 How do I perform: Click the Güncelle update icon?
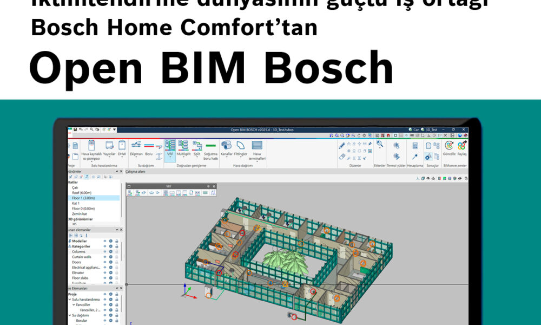[449, 147]
